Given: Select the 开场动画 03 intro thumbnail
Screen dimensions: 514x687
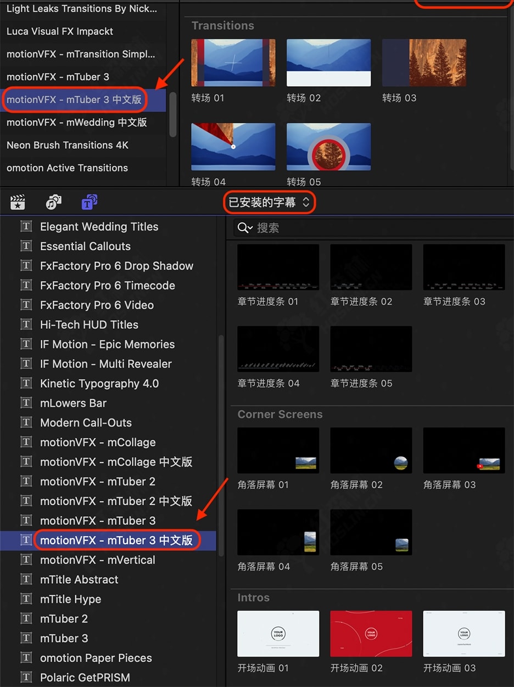Looking at the screenshot, I should click(464, 634).
